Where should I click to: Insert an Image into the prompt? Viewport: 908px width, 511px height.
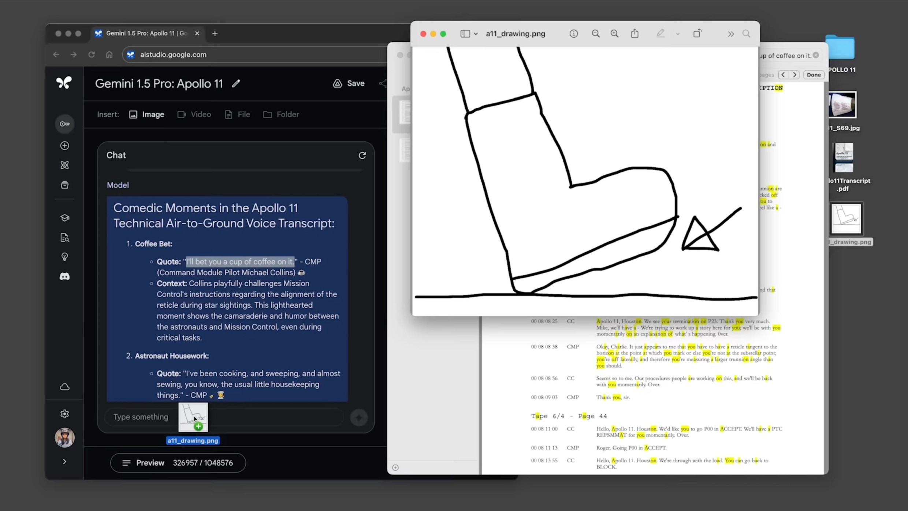tap(146, 114)
